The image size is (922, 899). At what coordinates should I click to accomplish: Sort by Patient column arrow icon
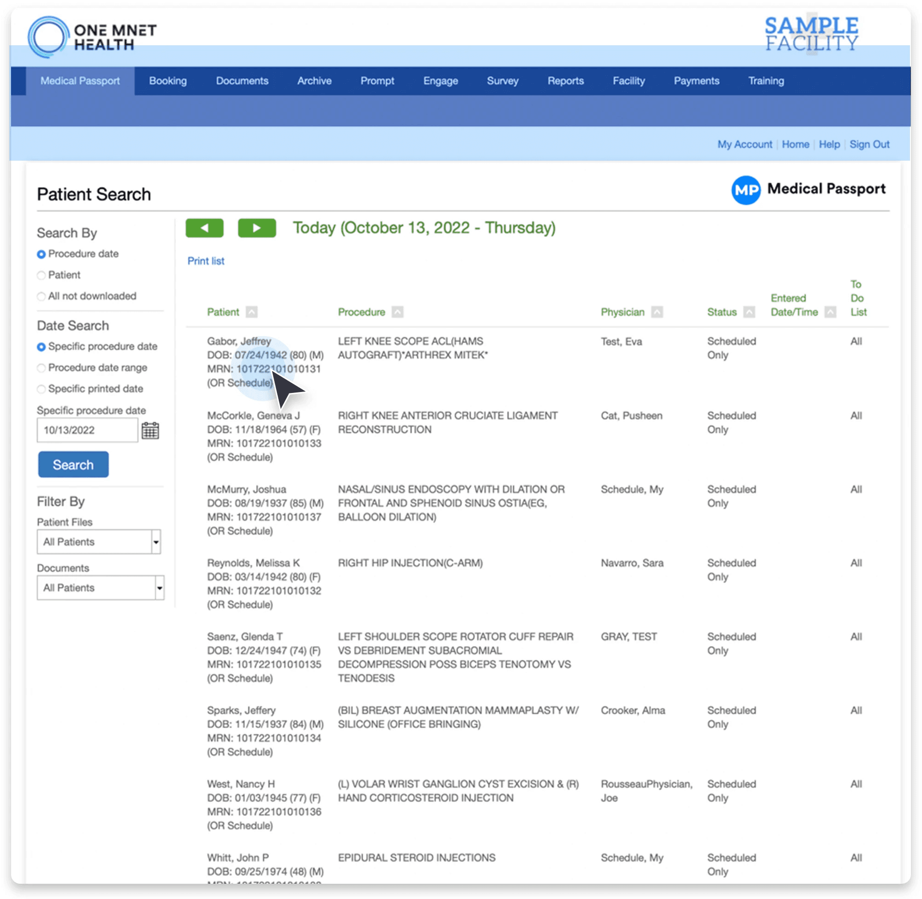252,312
